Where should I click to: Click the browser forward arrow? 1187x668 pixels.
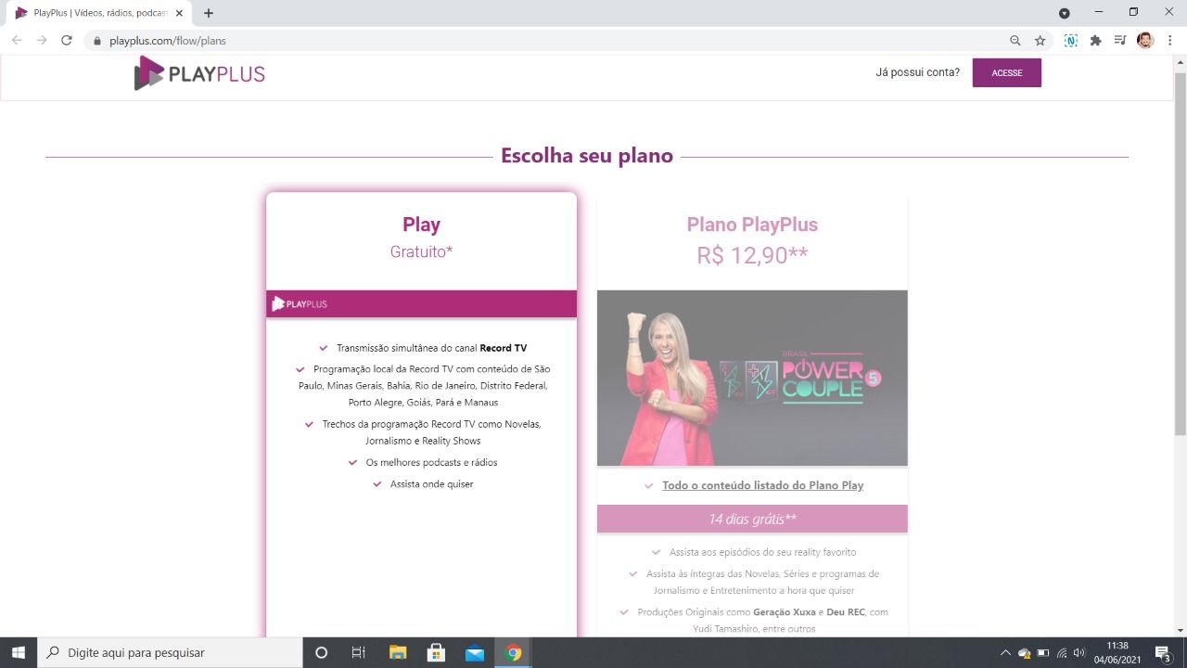(42, 41)
